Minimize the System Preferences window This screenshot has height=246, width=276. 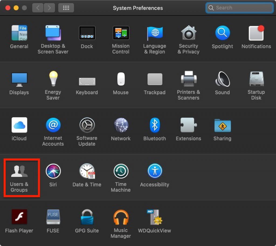[16, 8]
